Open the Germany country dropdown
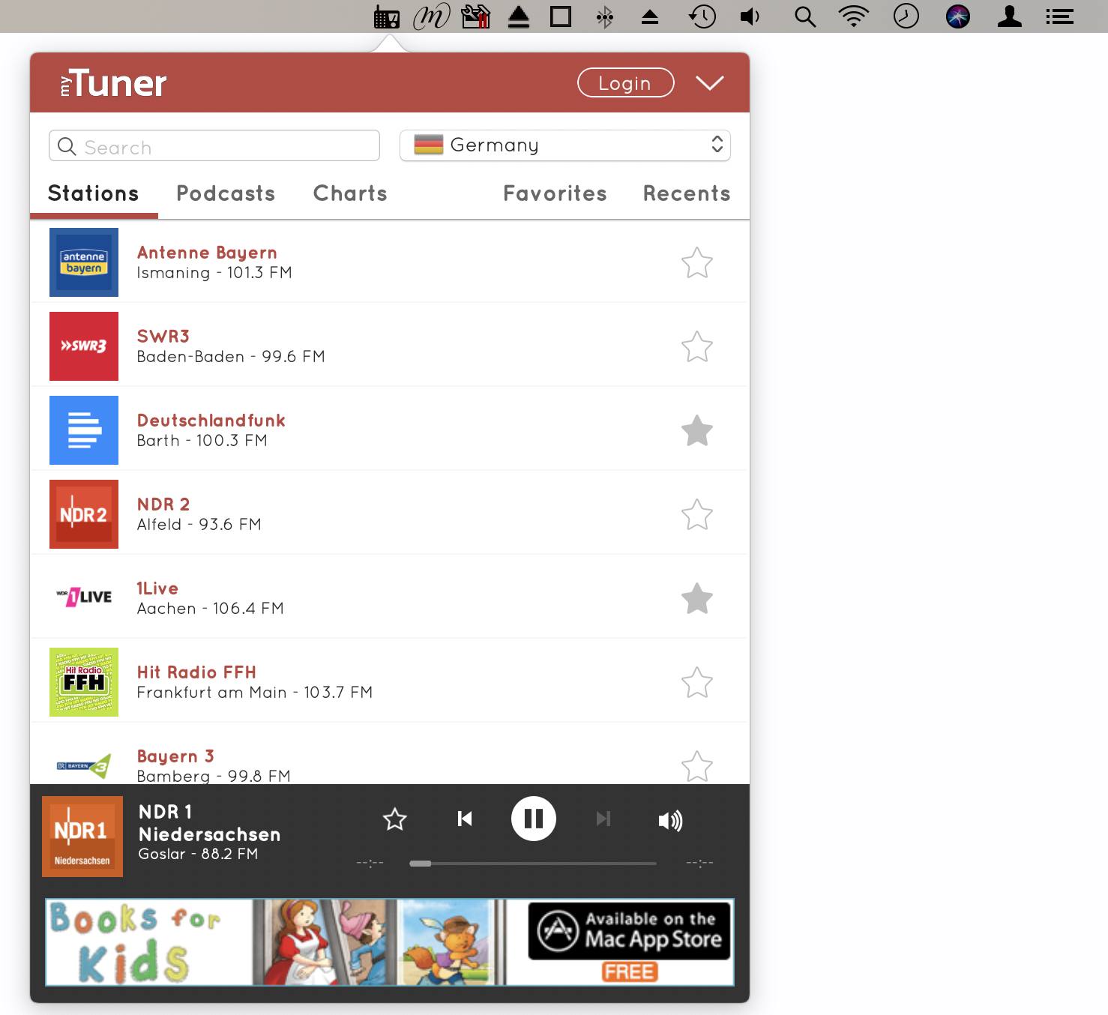Viewport: 1108px width, 1015px height. tap(565, 145)
